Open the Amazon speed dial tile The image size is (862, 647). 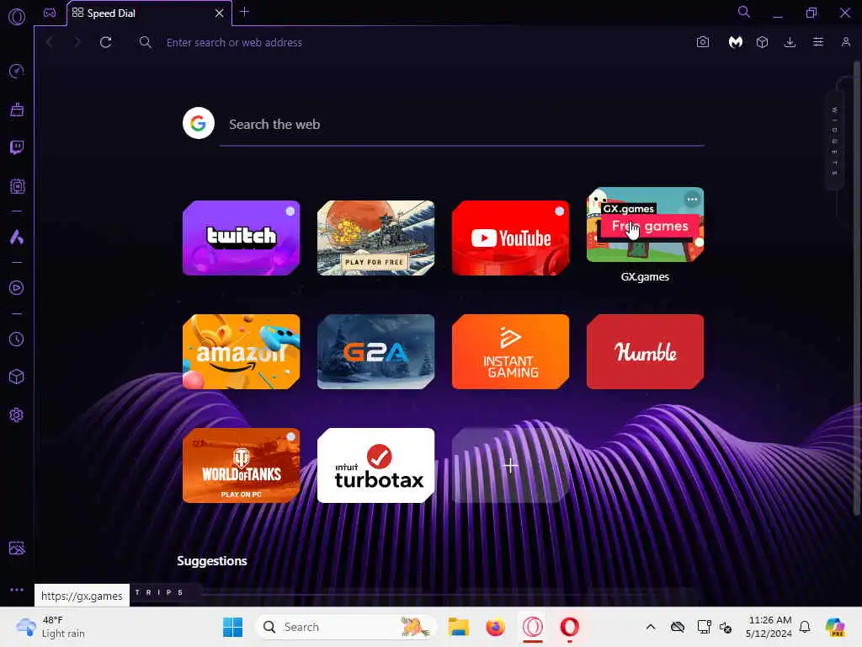pyautogui.click(x=242, y=351)
